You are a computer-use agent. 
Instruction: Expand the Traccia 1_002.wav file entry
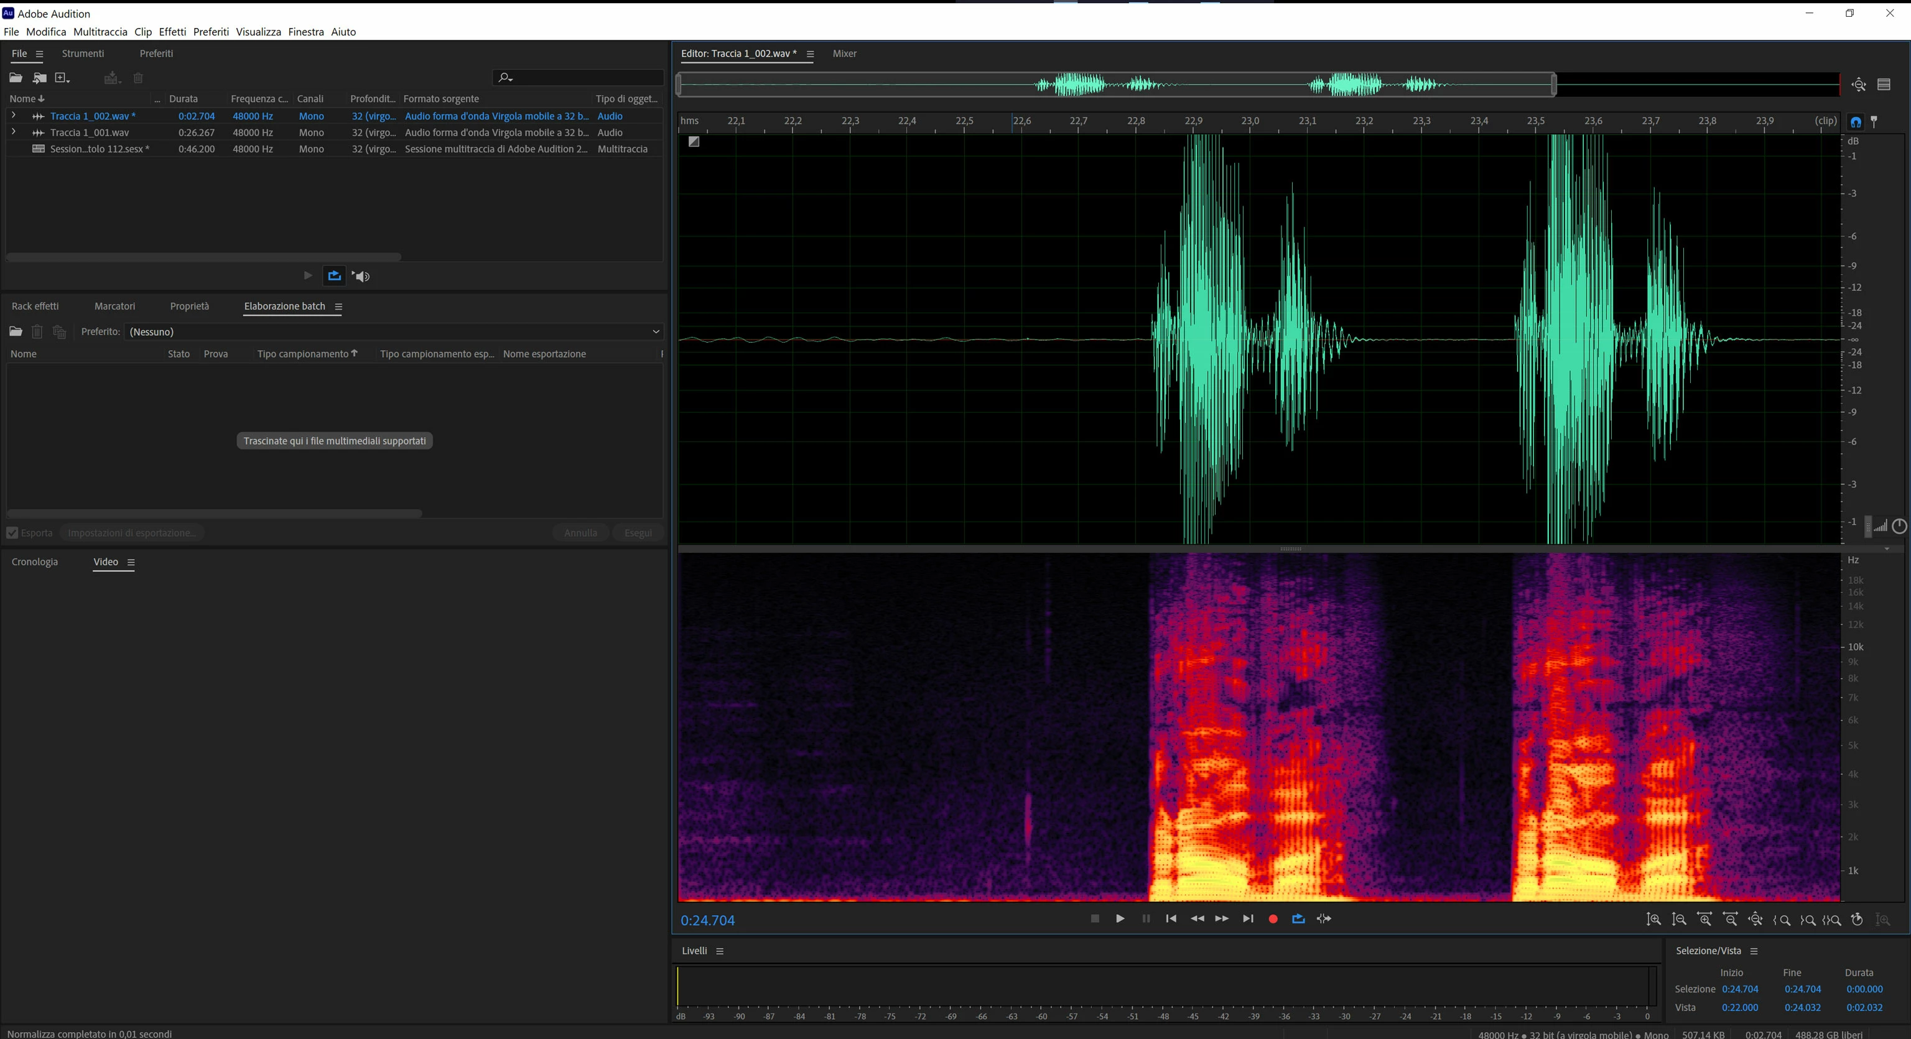coord(13,116)
